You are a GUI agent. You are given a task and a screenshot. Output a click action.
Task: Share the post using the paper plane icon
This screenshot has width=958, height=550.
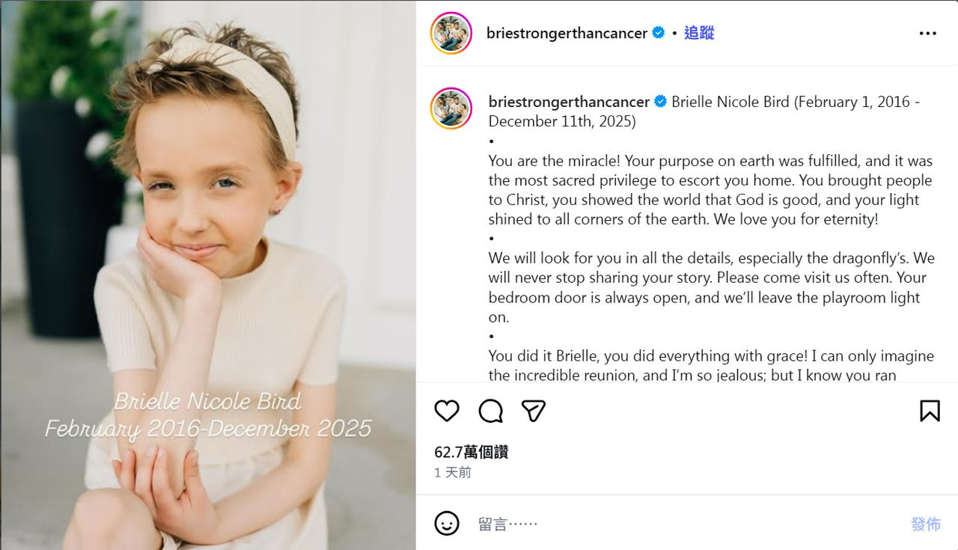coord(533,411)
